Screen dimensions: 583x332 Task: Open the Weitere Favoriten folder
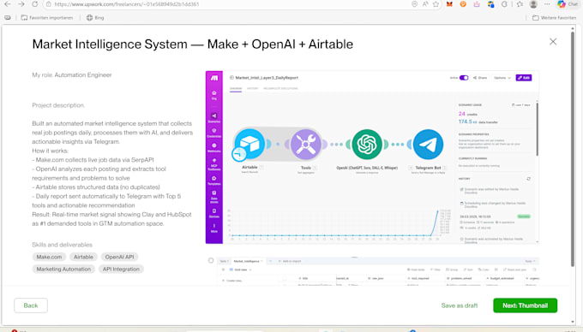click(554, 17)
